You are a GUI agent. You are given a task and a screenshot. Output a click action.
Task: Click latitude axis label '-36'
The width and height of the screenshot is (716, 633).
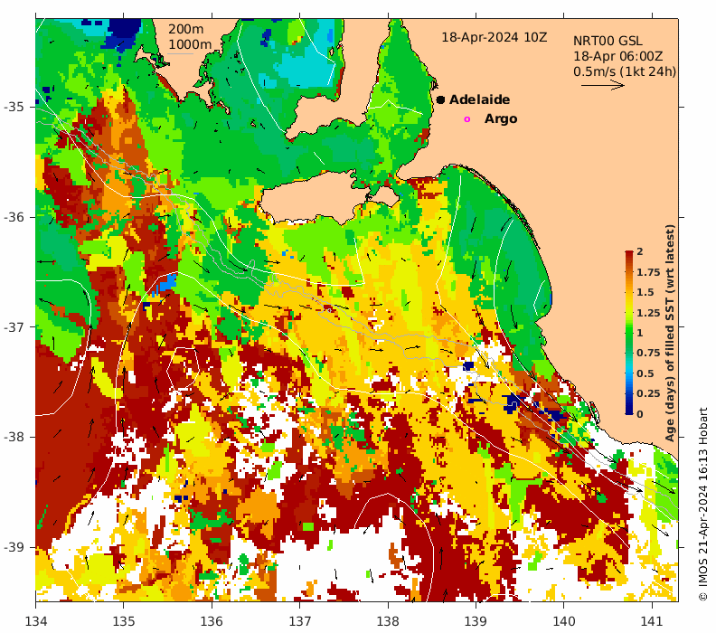[x=14, y=217]
